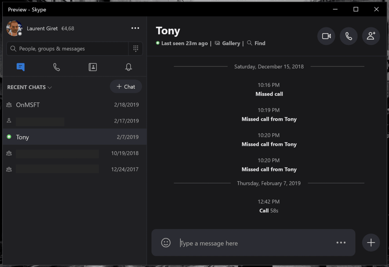Start an audio call with Tony
The height and width of the screenshot is (267, 389).
point(348,36)
